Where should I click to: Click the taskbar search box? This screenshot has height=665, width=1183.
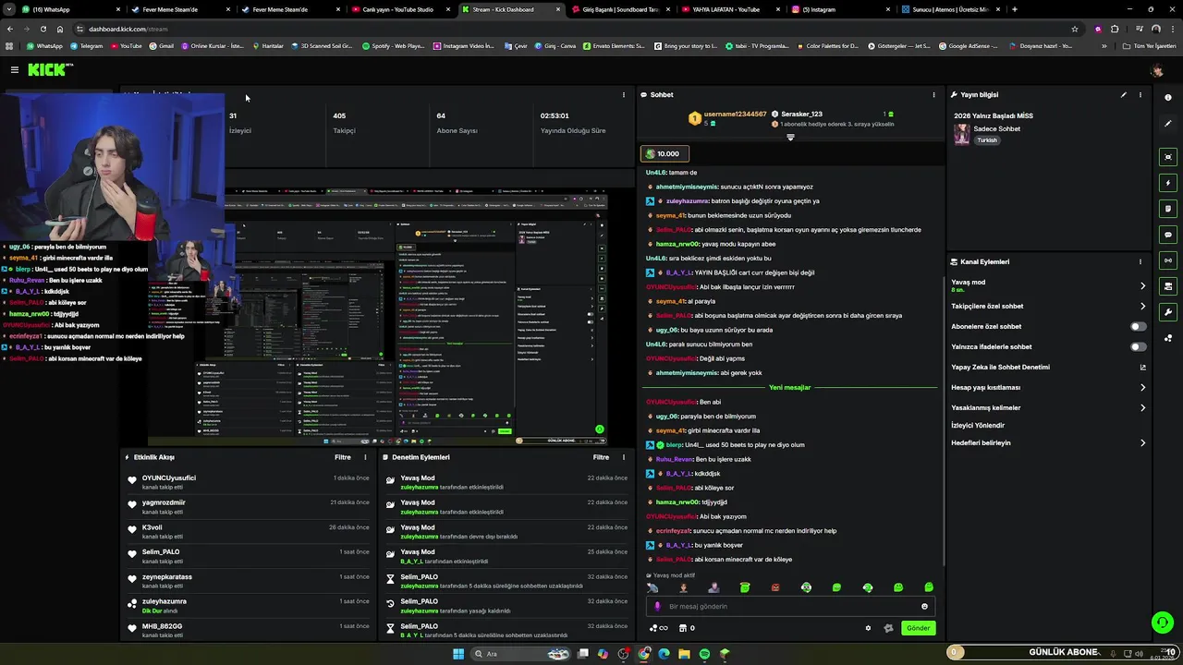pyautogui.click(x=520, y=654)
